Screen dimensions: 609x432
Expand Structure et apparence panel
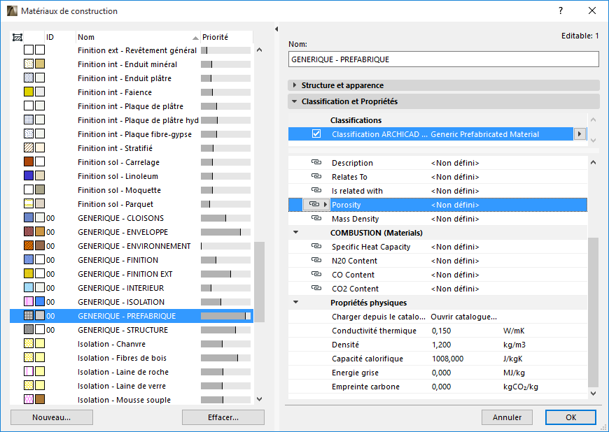coord(295,85)
